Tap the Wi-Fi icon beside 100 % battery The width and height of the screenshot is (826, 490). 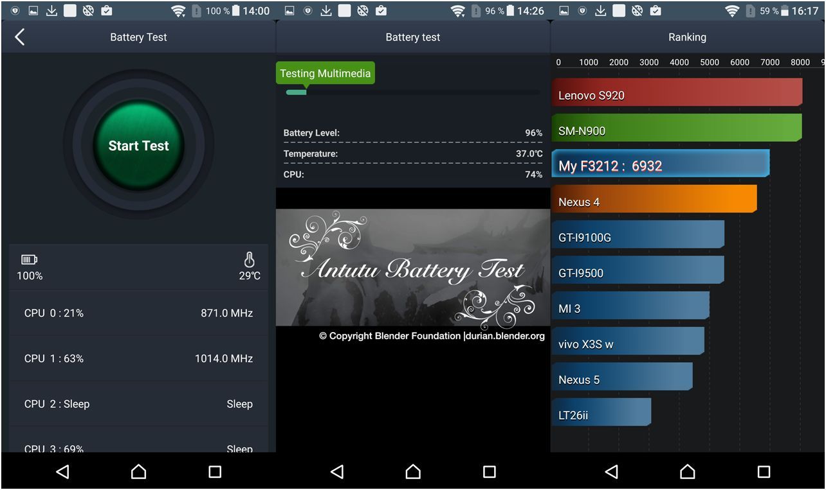178,11
